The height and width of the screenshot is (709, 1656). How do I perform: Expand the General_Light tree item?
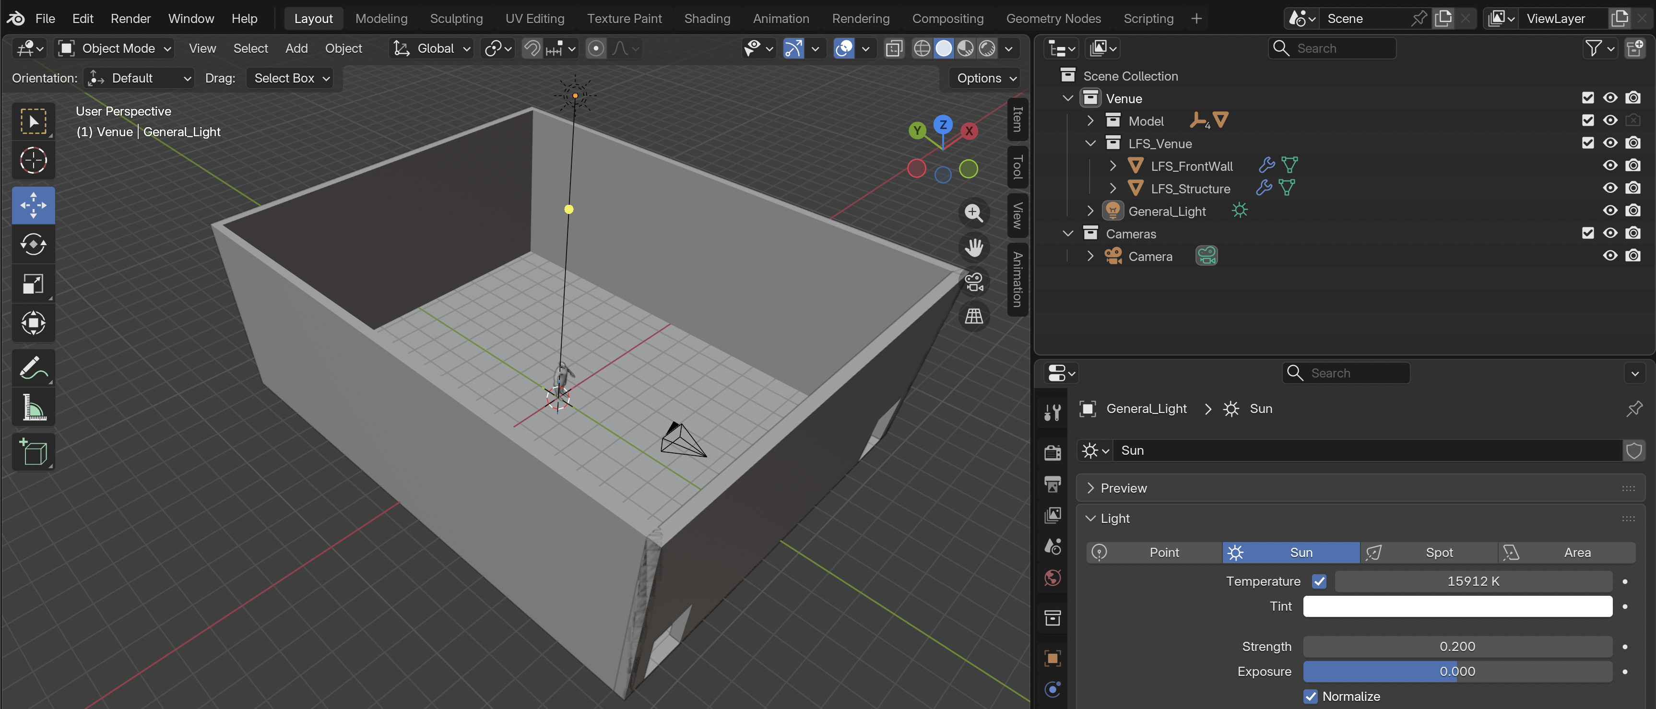coord(1089,211)
